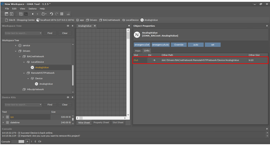This screenshot has height=146, width=270.
Task: Click the save icon in the toolbar
Action: (x=11, y=14)
